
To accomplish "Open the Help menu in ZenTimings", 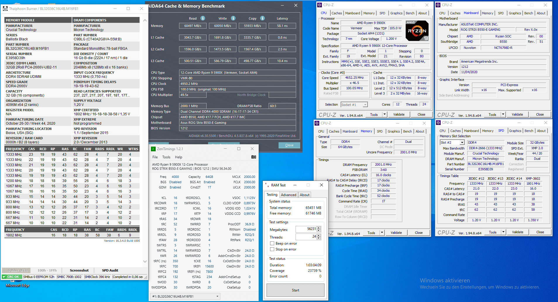I will click(x=178, y=157).
